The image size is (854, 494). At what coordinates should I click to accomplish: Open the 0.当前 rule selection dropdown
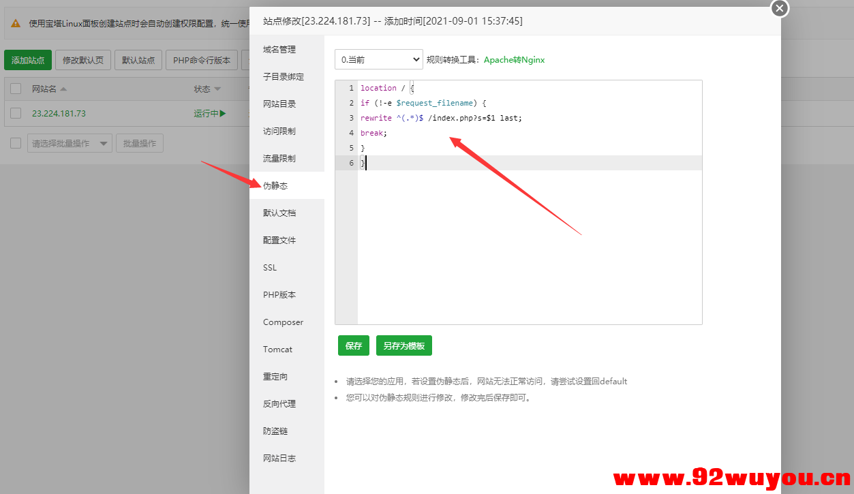[378, 59]
